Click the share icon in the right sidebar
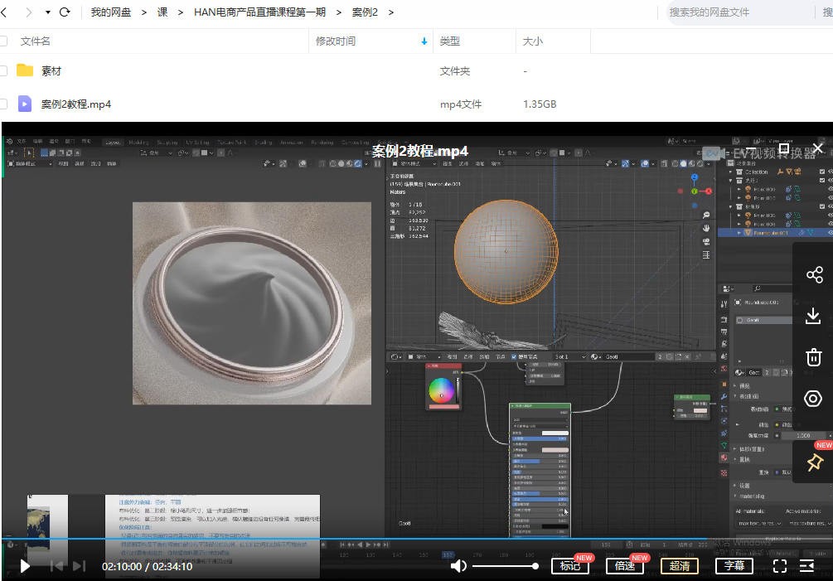Viewport: 833px width, 581px height. pyautogui.click(x=813, y=274)
